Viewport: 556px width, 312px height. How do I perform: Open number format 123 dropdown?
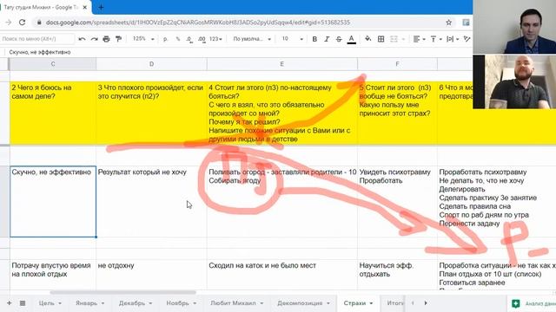(x=215, y=39)
